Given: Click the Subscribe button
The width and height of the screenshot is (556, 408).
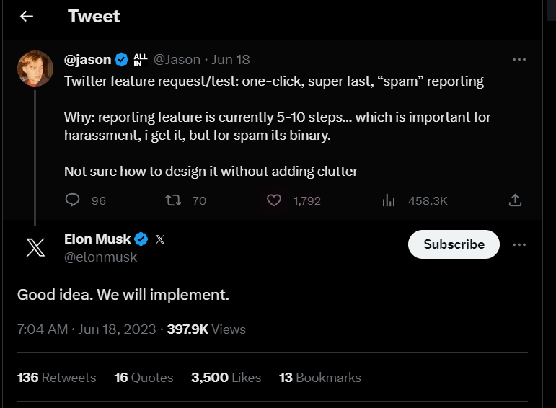Looking at the screenshot, I should (454, 244).
